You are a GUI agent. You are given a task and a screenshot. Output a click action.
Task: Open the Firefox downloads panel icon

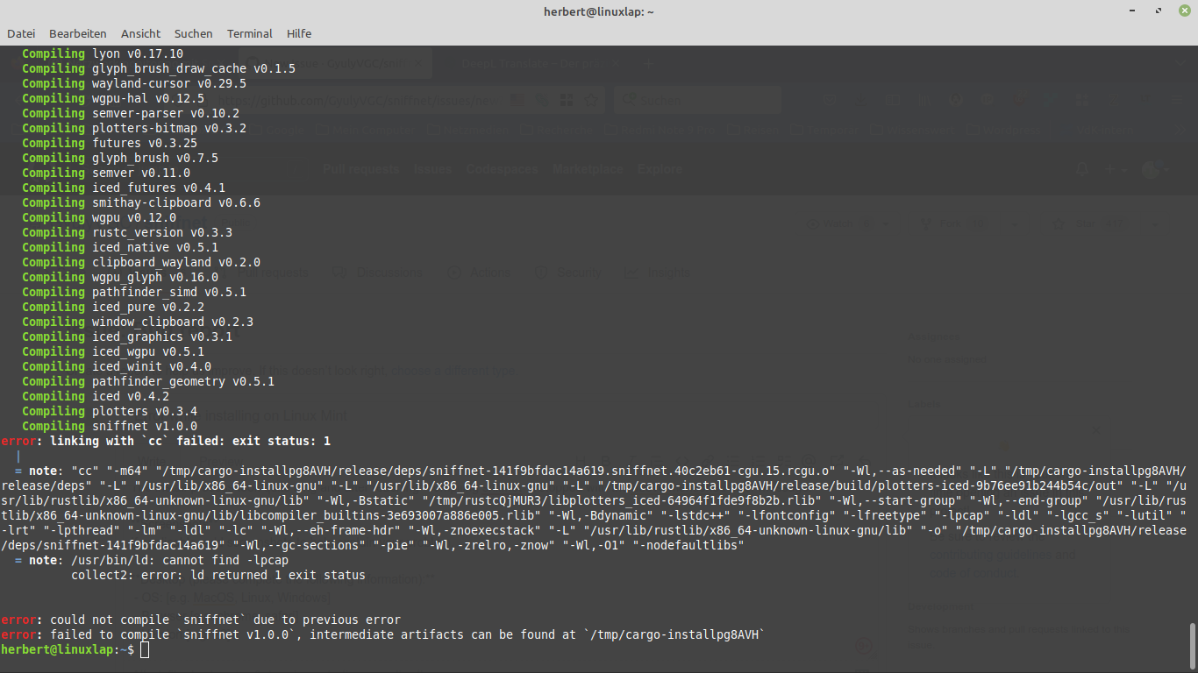[x=860, y=99]
